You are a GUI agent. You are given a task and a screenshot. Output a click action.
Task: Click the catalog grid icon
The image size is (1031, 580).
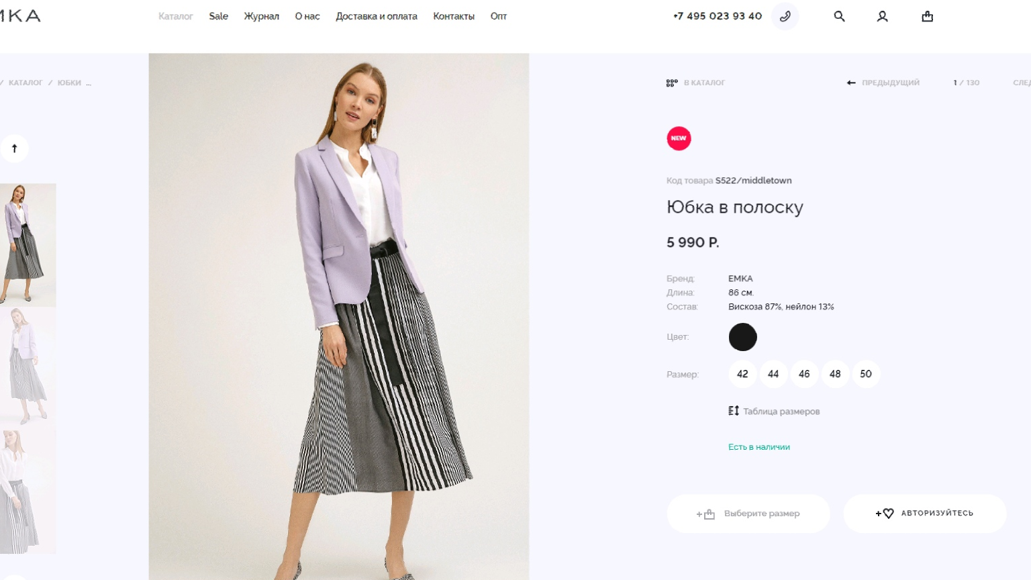pos(672,83)
